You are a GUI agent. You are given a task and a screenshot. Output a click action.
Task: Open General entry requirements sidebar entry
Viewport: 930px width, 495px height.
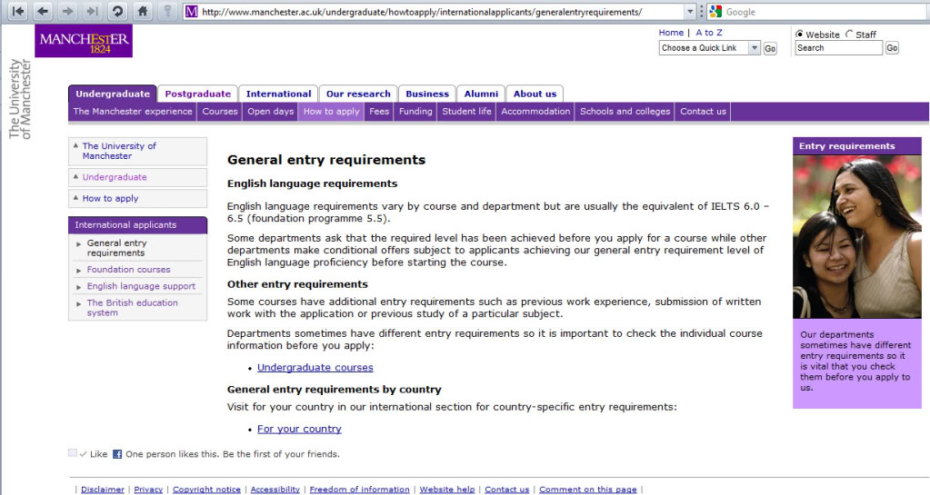point(117,248)
